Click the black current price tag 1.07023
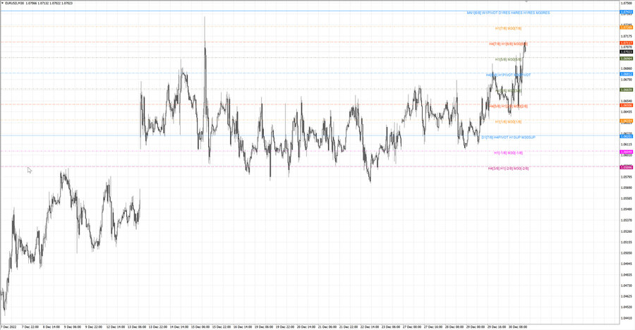 627,52
